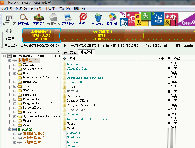Click the HD0 hard disk icon in tree
The image size is (195, 148).
(9, 56)
